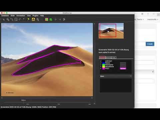Toggle the Klasse class checkbox
Viewport: 160px width, 120px height.
pos(101,63)
